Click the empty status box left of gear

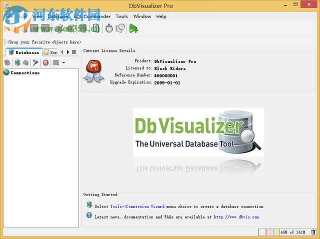click(262, 232)
